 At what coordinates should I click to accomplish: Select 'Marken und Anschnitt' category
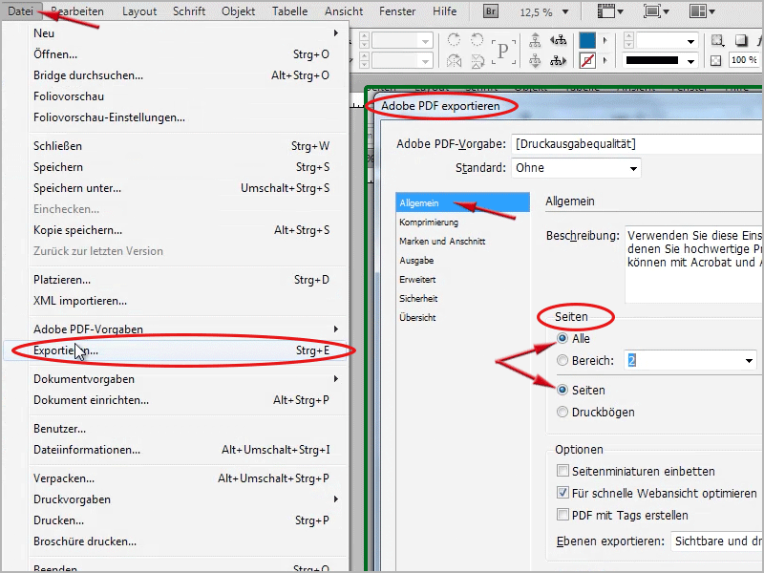point(442,242)
